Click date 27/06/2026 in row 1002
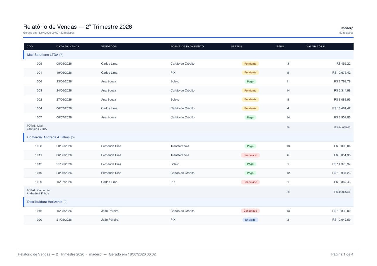The height and width of the screenshot is (266, 377). tap(64, 99)
